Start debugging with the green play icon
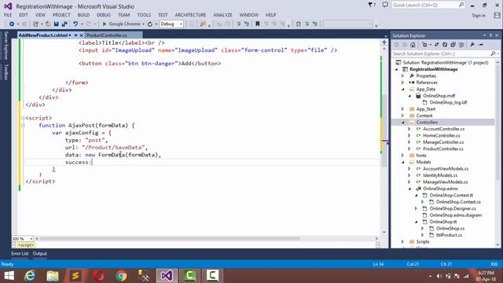Screen dimensions: 503x283 click(105, 24)
